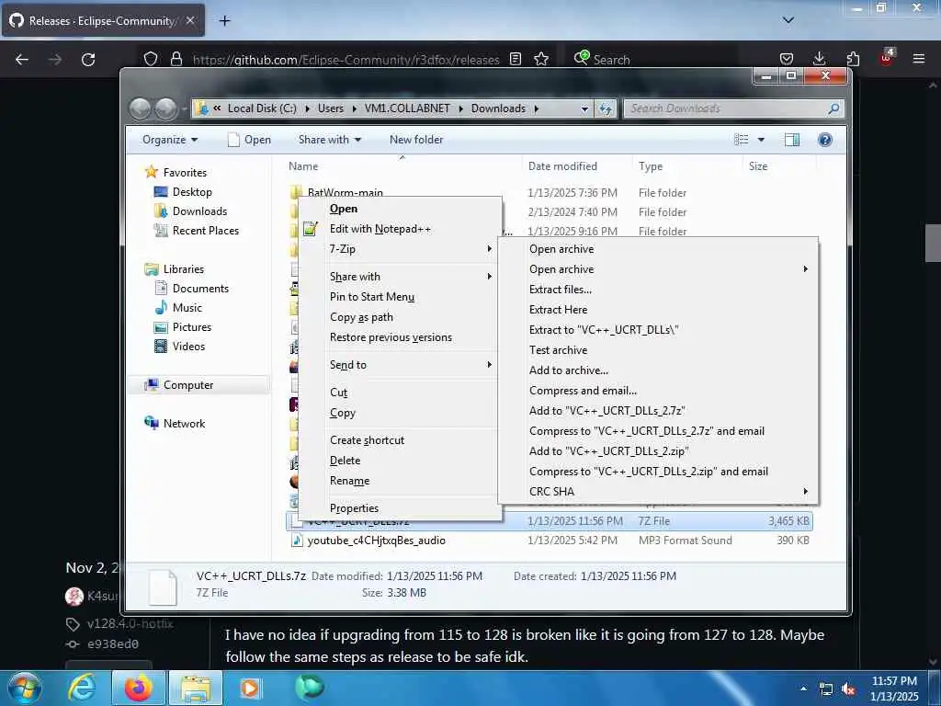Open Firefox extensions puzzle icon
Viewport: 941px width, 706px height.
pyautogui.click(x=853, y=59)
